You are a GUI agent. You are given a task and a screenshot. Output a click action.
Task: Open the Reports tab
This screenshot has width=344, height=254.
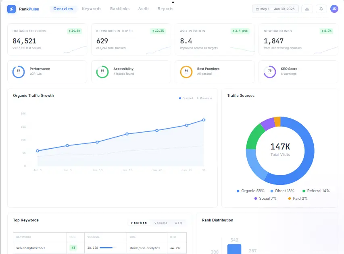165,8
